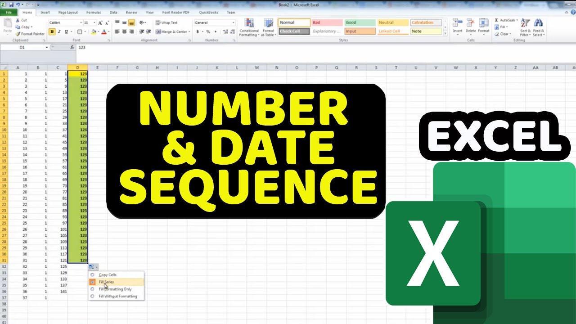Screen dimensions: 576x324
Task: Click Wrap Text in Alignment group
Action: [x=166, y=22]
